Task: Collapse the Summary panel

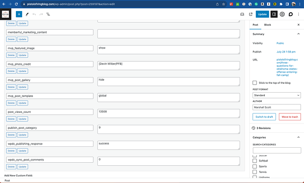Action: tap(298, 34)
